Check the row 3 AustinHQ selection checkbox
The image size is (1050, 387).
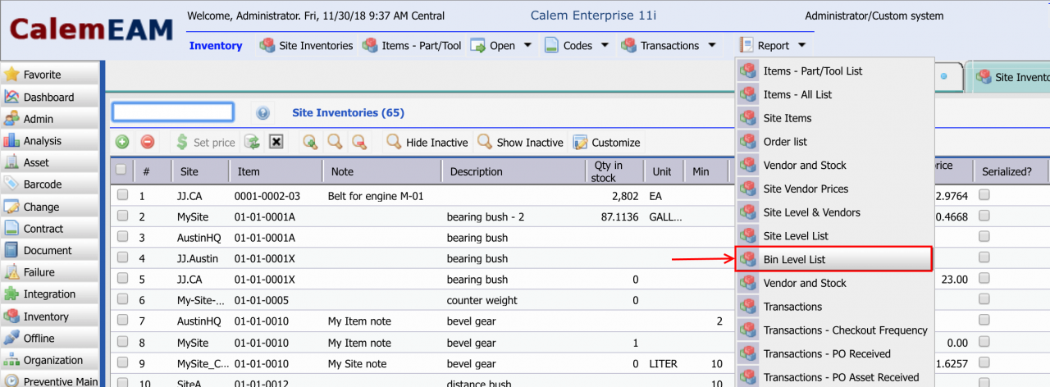(122, 237)
